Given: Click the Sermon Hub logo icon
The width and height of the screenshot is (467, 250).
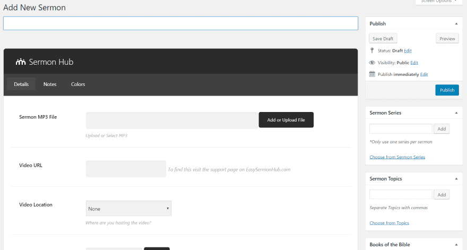Looking at the screenshot, I should 21,62.
